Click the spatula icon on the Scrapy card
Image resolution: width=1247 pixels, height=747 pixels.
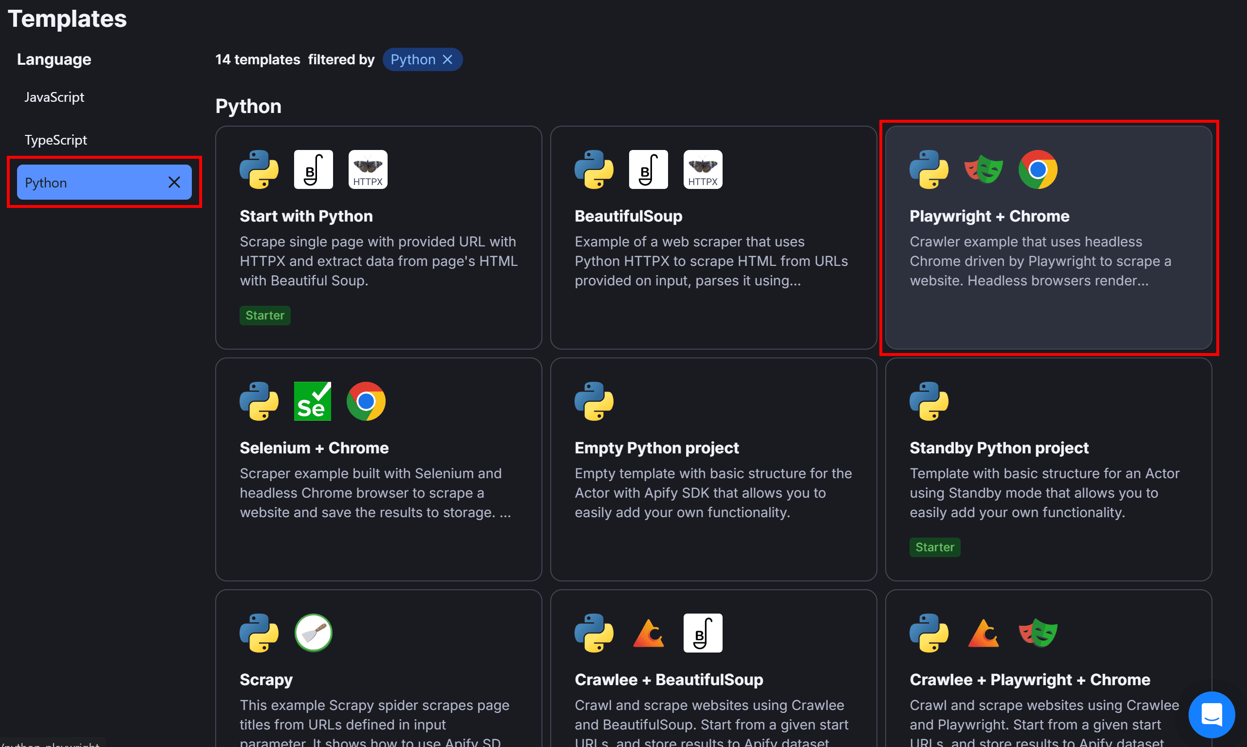(x=313, y=633)
